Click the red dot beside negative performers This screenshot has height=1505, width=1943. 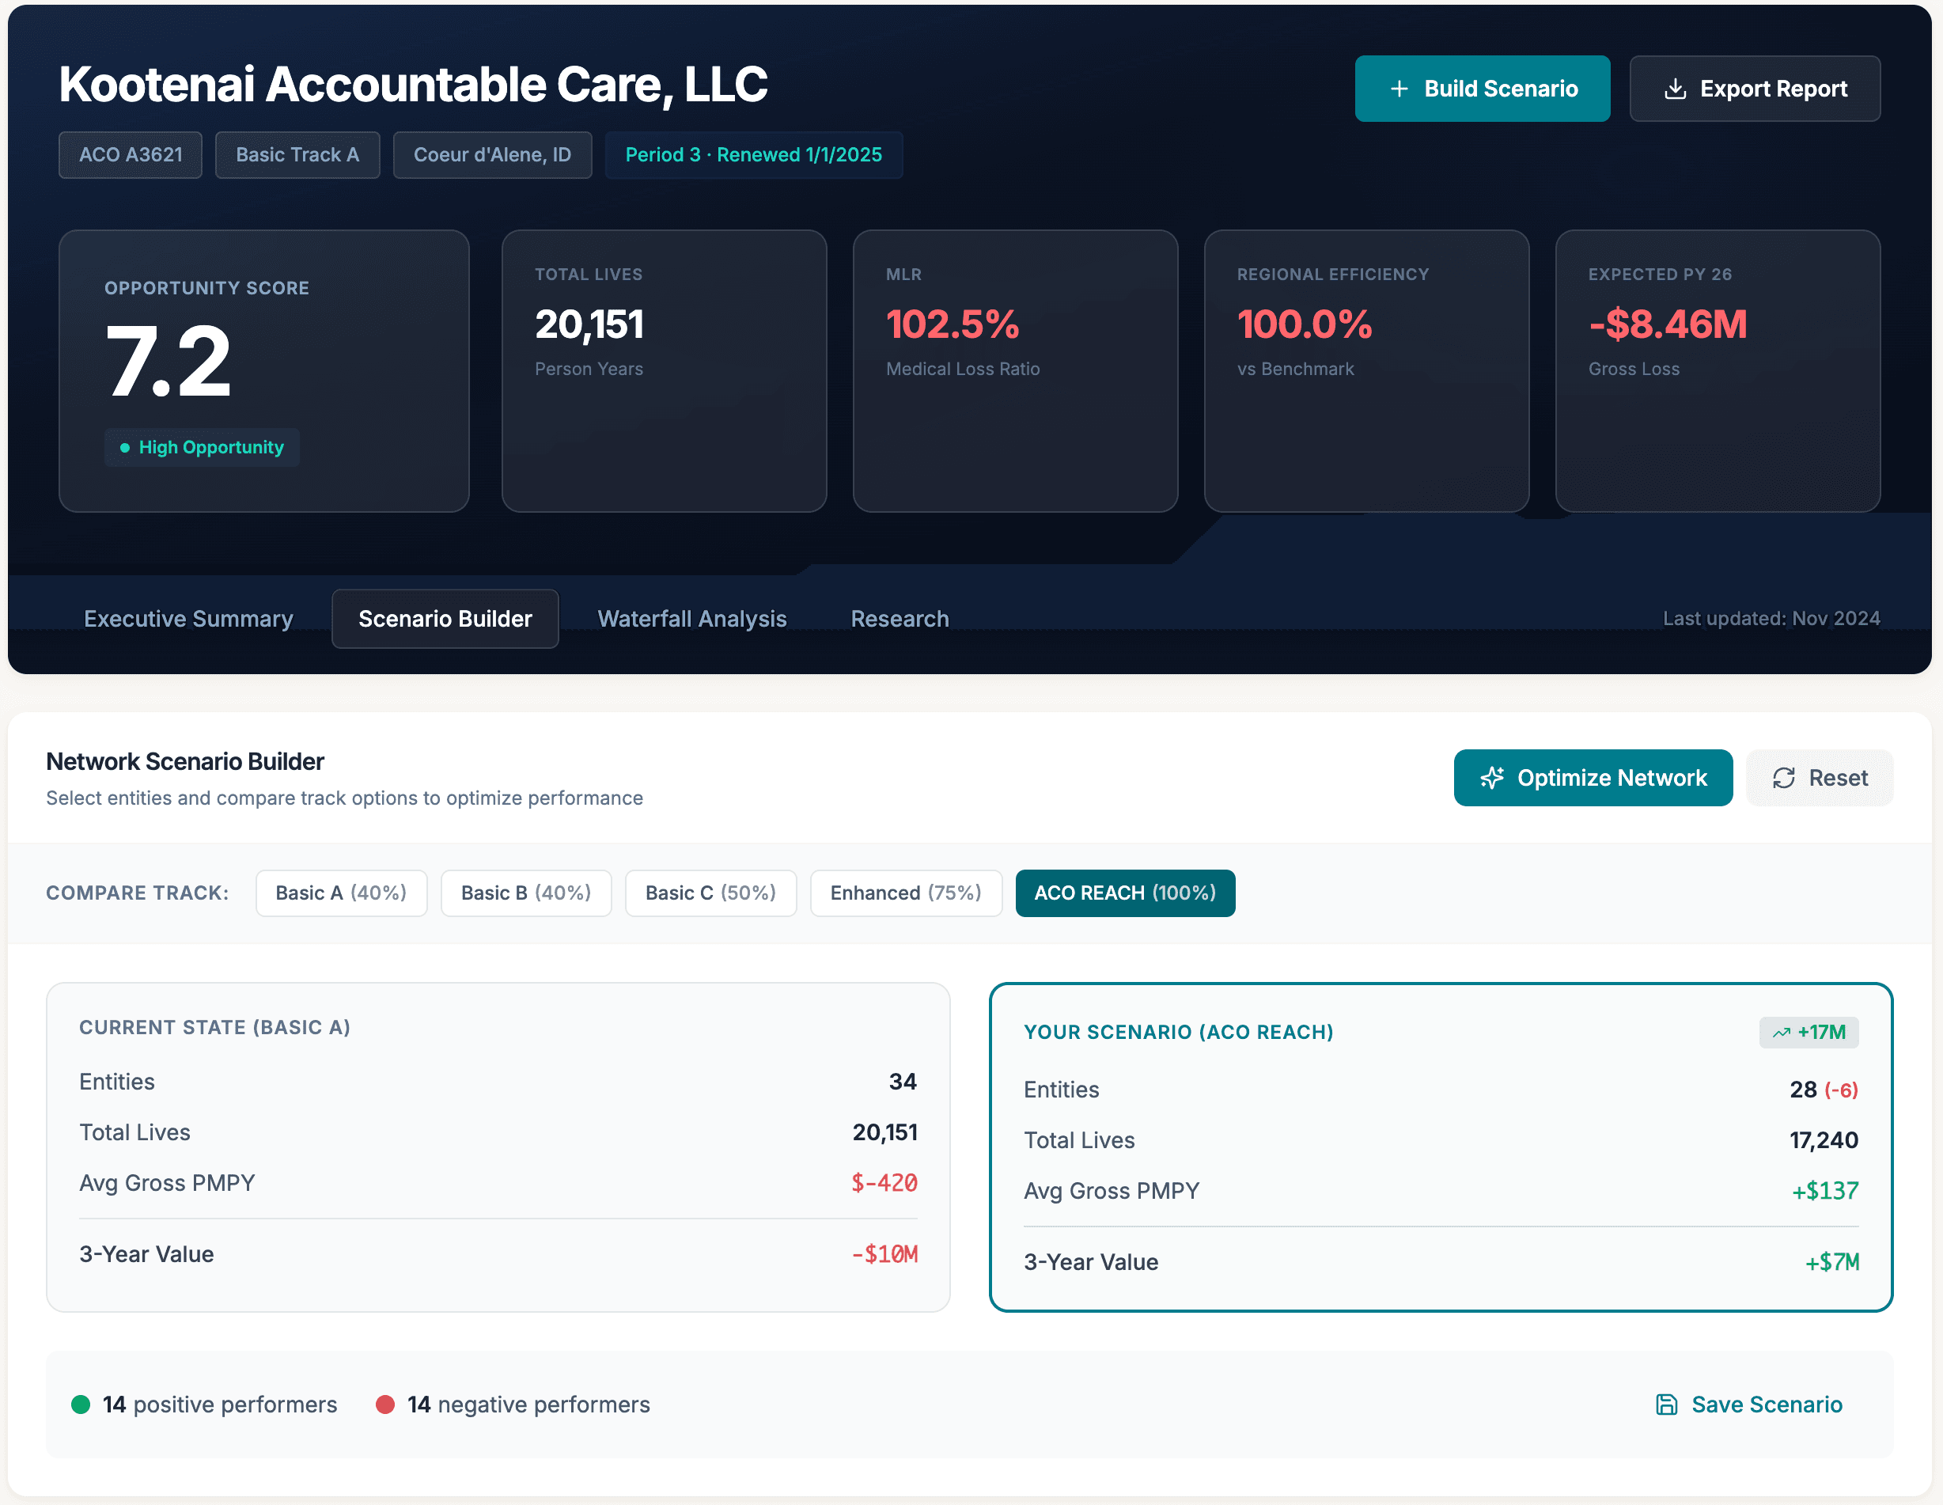pyautogui.click(x=386, y=1405)
